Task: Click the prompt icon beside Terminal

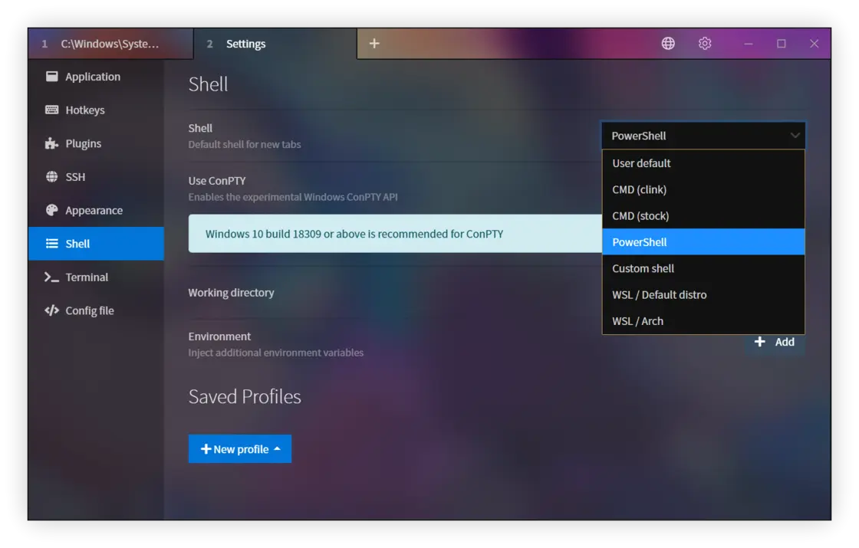Action: (51, 277)
